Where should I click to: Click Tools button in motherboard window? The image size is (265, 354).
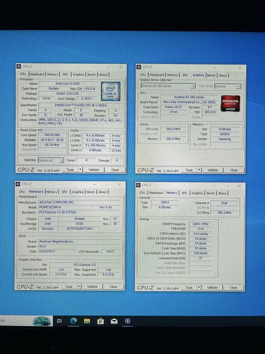pyautogui.click(x=69, y=287)
